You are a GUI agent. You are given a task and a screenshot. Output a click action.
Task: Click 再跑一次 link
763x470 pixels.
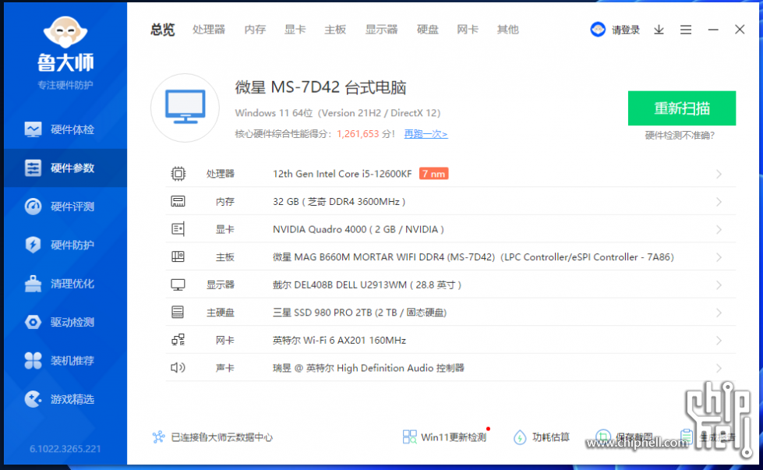[x=426, y=134]
